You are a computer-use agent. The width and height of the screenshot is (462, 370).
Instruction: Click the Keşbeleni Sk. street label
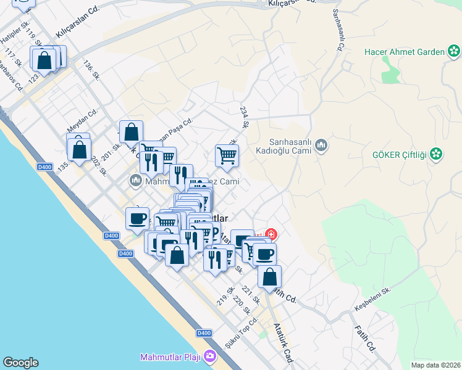click(x=372, y=299)
